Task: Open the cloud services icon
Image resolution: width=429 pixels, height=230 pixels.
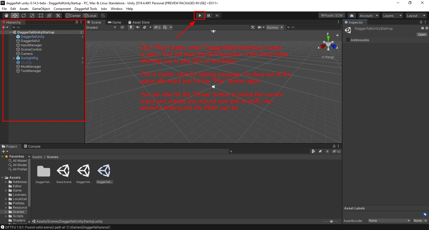Action: pyautogui.click(x=352, y=16)
